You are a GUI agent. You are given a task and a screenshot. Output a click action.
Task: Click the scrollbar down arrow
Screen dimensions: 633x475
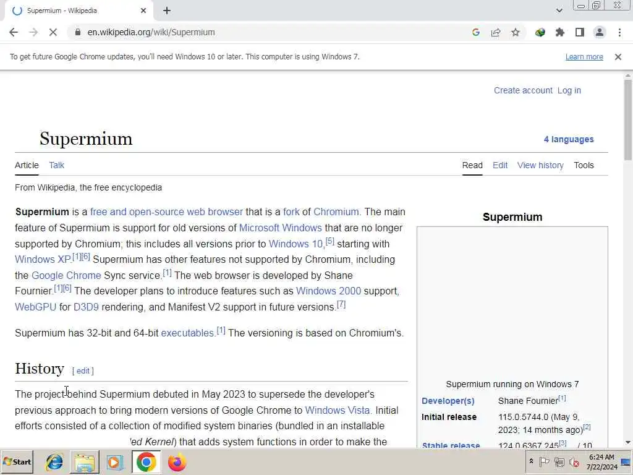point(628,442)
